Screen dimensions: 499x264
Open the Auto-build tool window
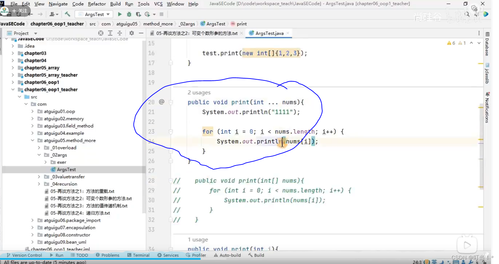pyautogui.click(x=227, y=255)
